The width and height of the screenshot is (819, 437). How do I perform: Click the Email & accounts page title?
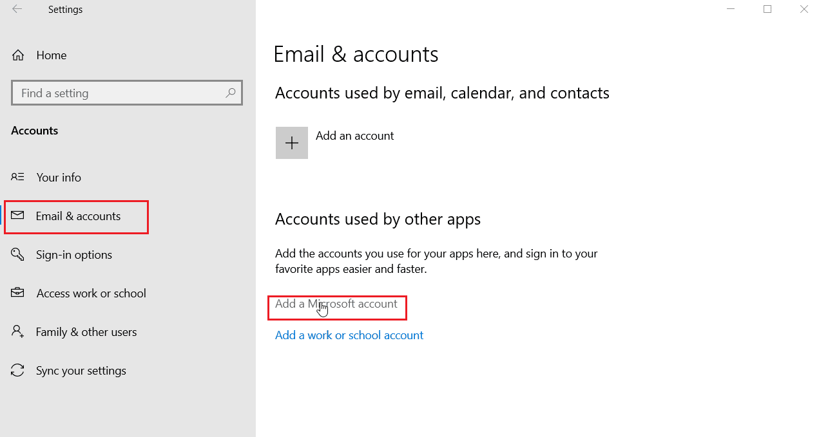pyautogui.click(x=356, y=54)
